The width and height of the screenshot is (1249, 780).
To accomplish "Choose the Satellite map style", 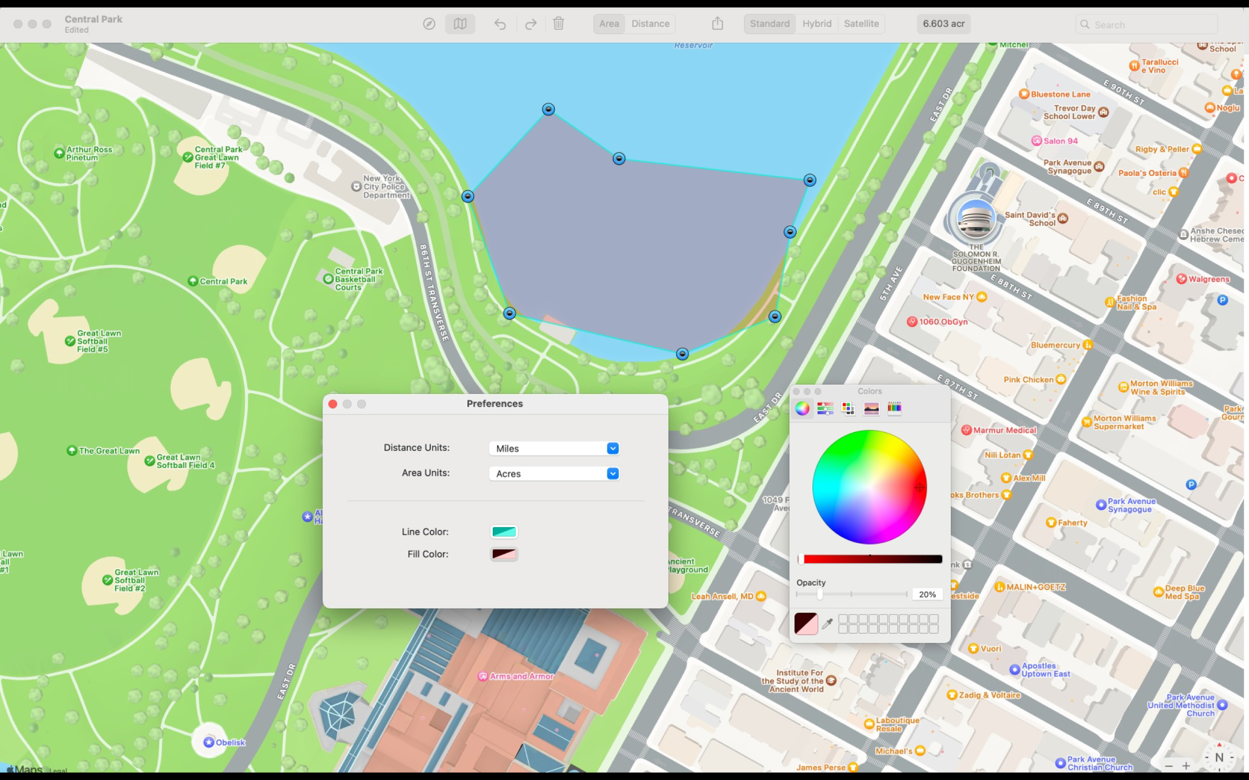I will pos(862,24).
